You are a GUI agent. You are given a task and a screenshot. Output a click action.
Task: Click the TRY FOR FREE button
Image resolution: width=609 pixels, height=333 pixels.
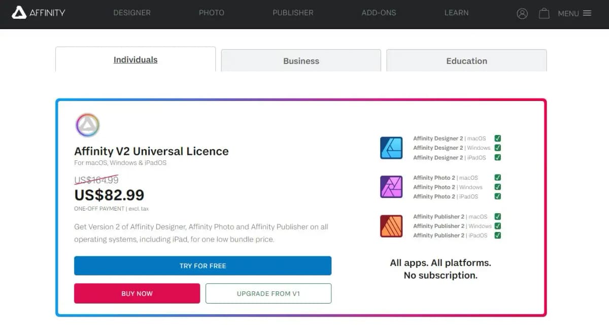pyautogui.click(x=202, y=265)
